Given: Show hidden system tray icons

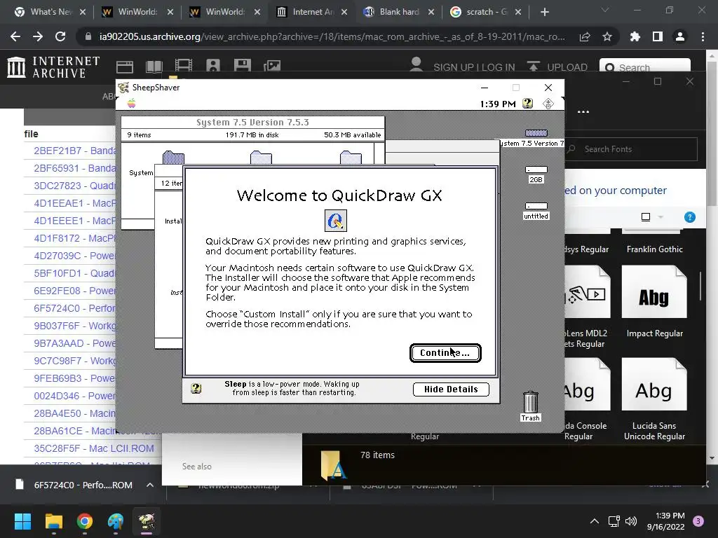Looking at the screenshot, I should 595,521.
